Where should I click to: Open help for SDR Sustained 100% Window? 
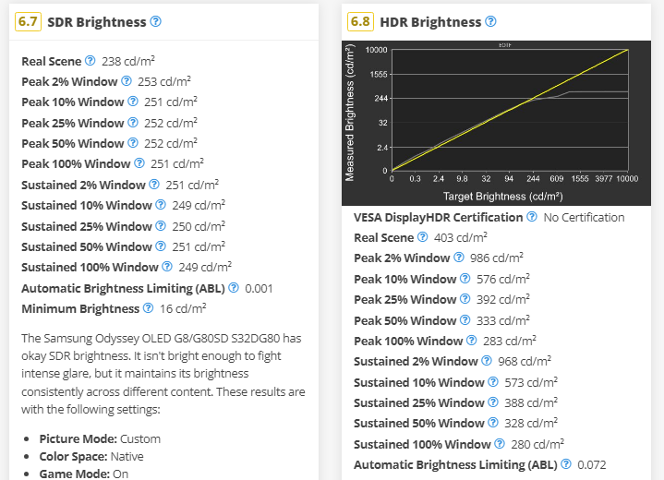[167, 266]
